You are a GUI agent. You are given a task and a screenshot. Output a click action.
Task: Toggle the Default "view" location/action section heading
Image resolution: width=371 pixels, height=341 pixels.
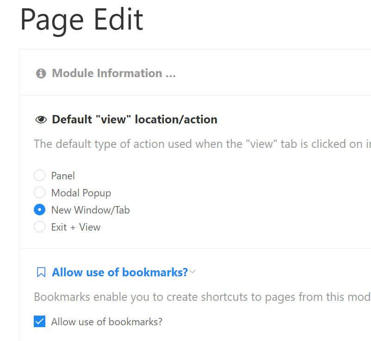134,120
